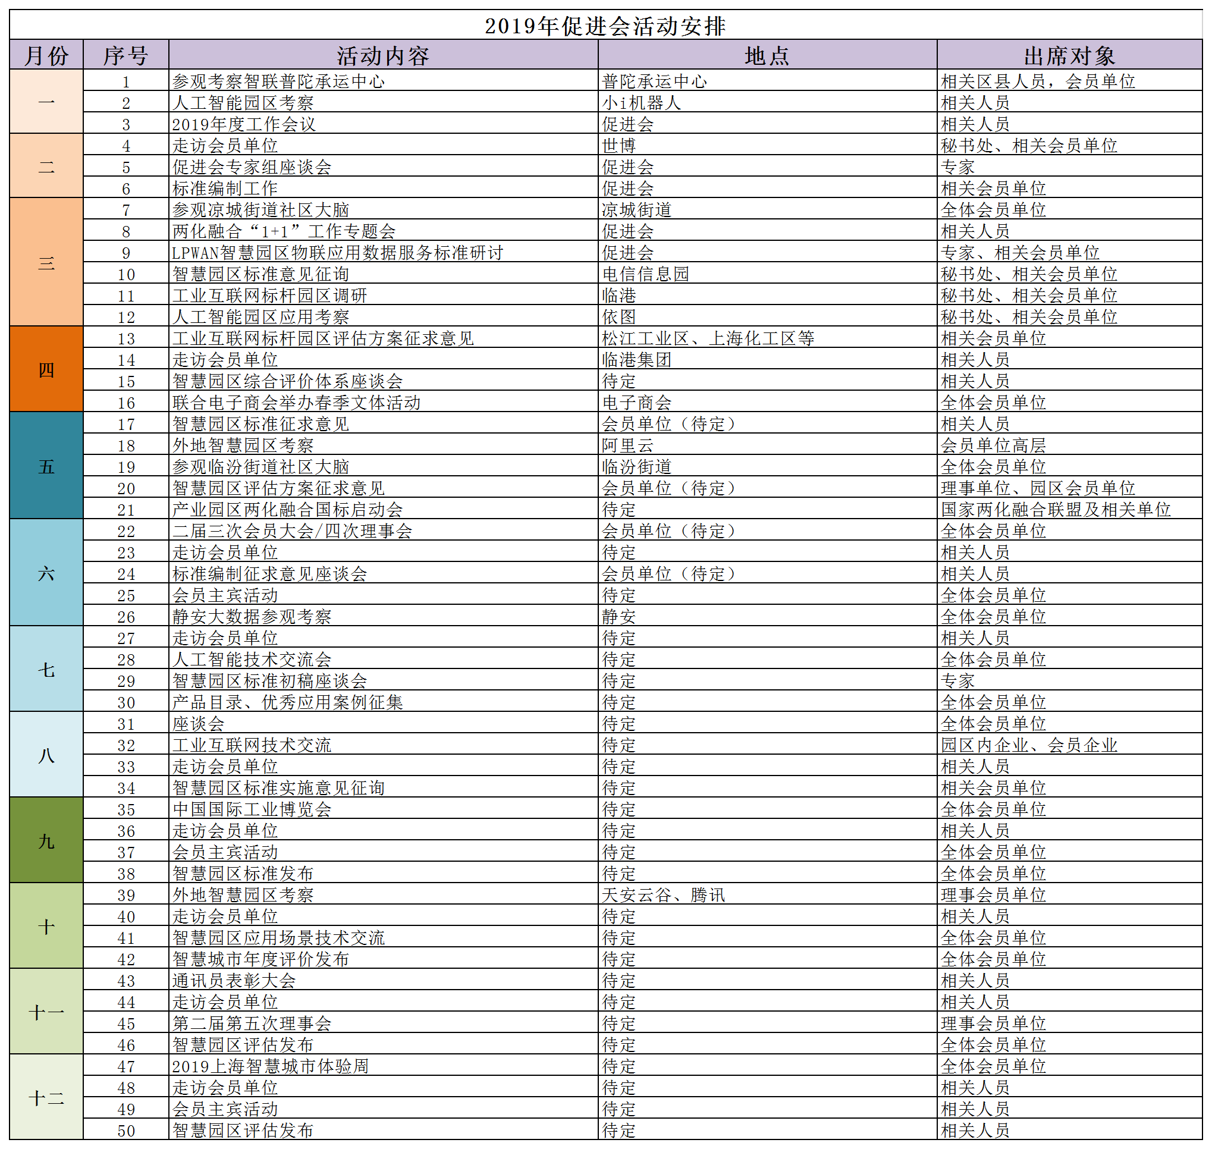Select cell 中国国际工业博览会

click(x=384, y=809)
